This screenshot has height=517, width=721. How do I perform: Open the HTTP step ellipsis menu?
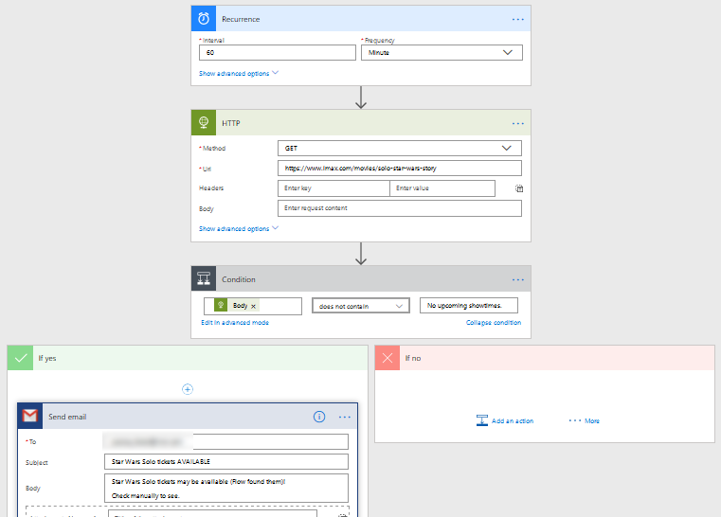[x=517, y=124]
